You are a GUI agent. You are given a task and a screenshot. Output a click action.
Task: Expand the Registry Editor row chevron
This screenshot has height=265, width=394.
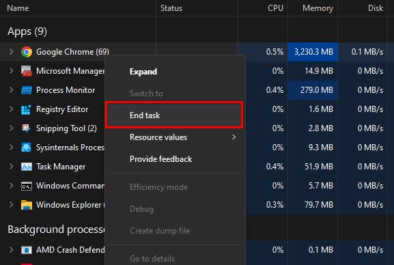tap(11, 109)
